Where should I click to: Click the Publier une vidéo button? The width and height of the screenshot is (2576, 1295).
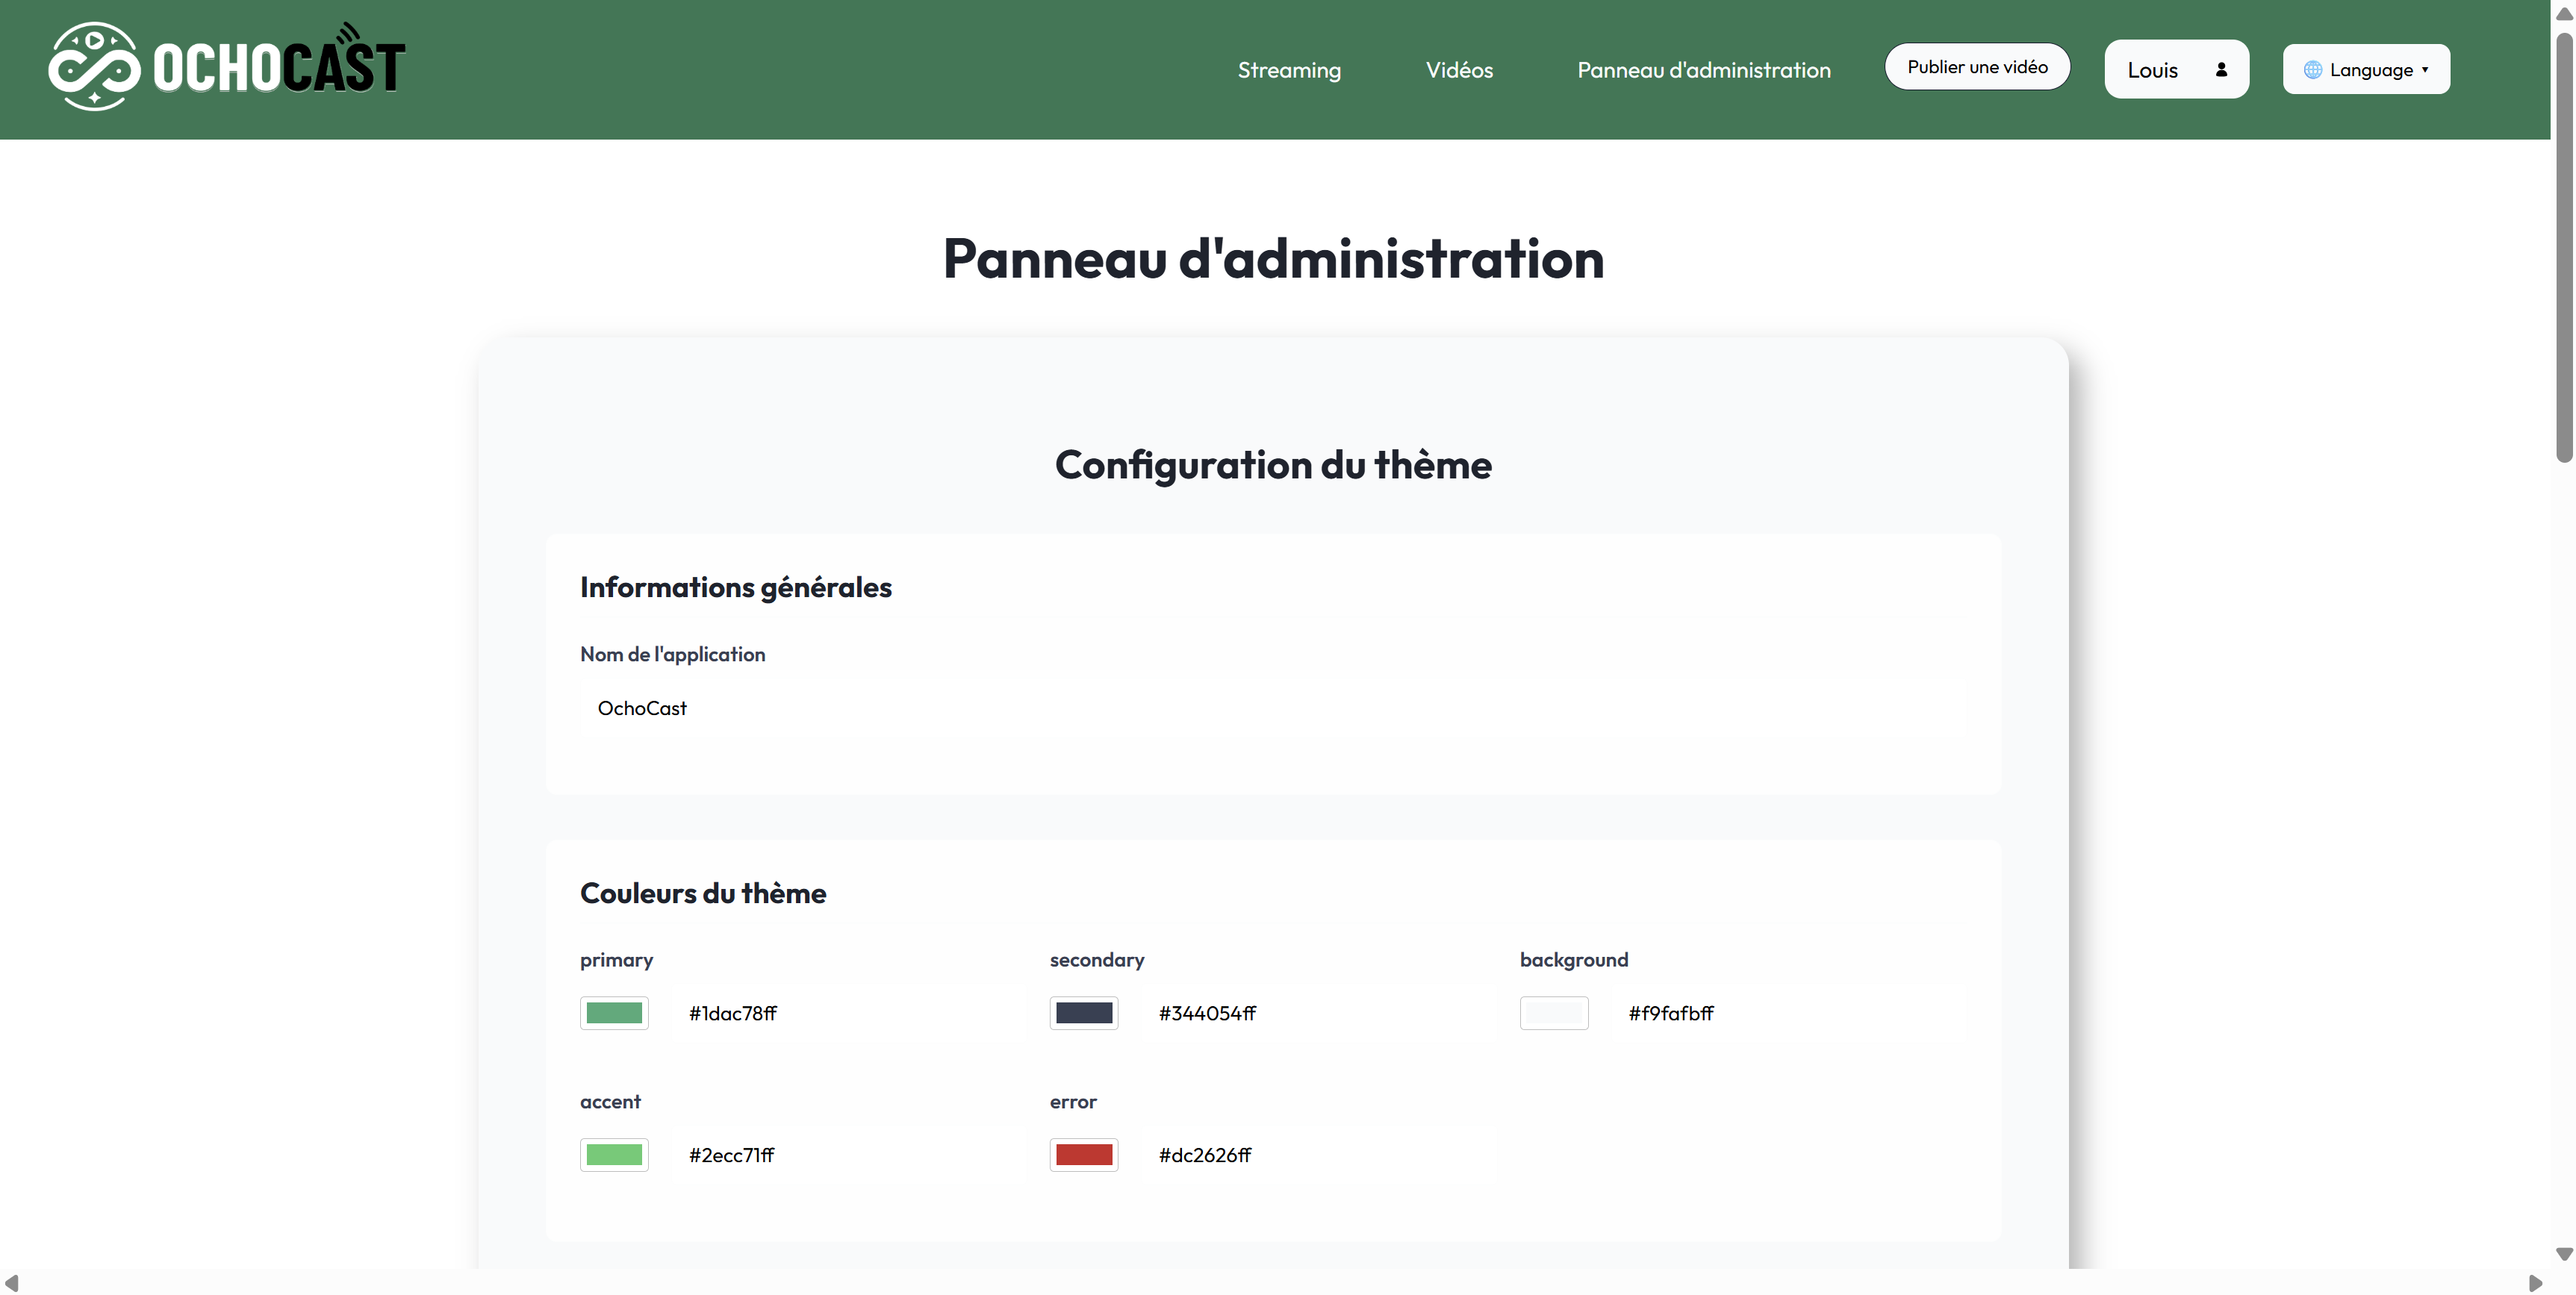tap(1976, 67)
